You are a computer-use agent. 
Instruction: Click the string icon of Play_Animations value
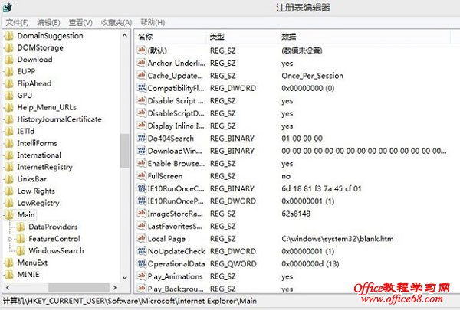[x=142, y=276]
